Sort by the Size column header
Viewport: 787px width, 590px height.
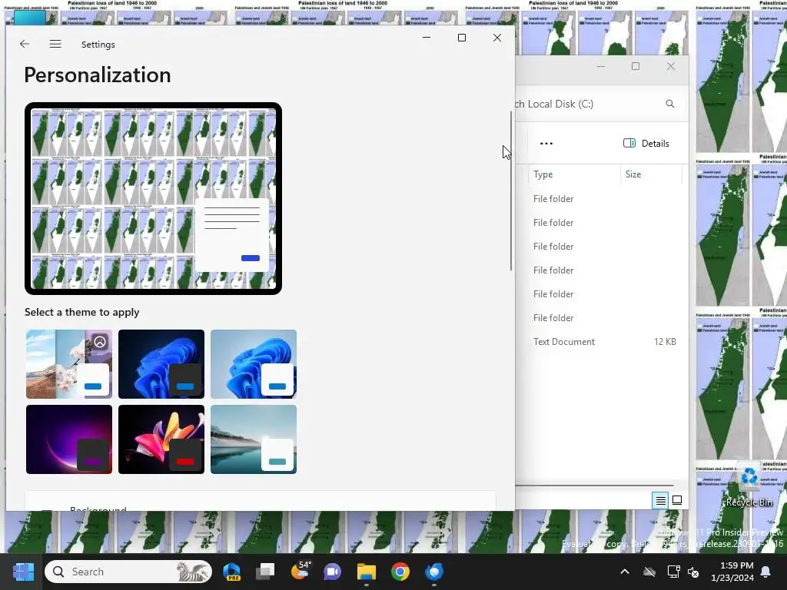651,174
